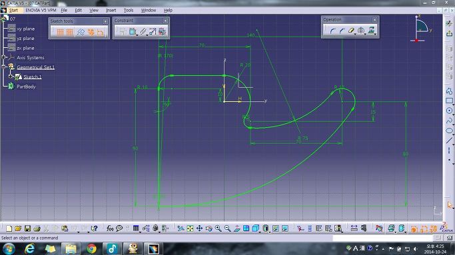Viewport: 455px width, 255px height.
Task: Click the Zoom In icon
Action: coord(219,228)
